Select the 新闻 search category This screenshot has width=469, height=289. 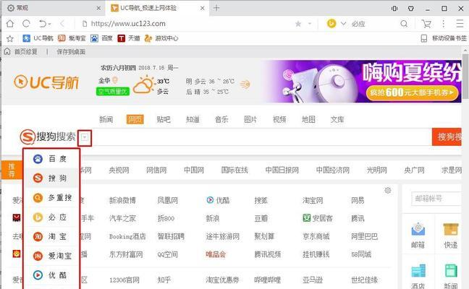pyautogui.click(x=106, y=119)
